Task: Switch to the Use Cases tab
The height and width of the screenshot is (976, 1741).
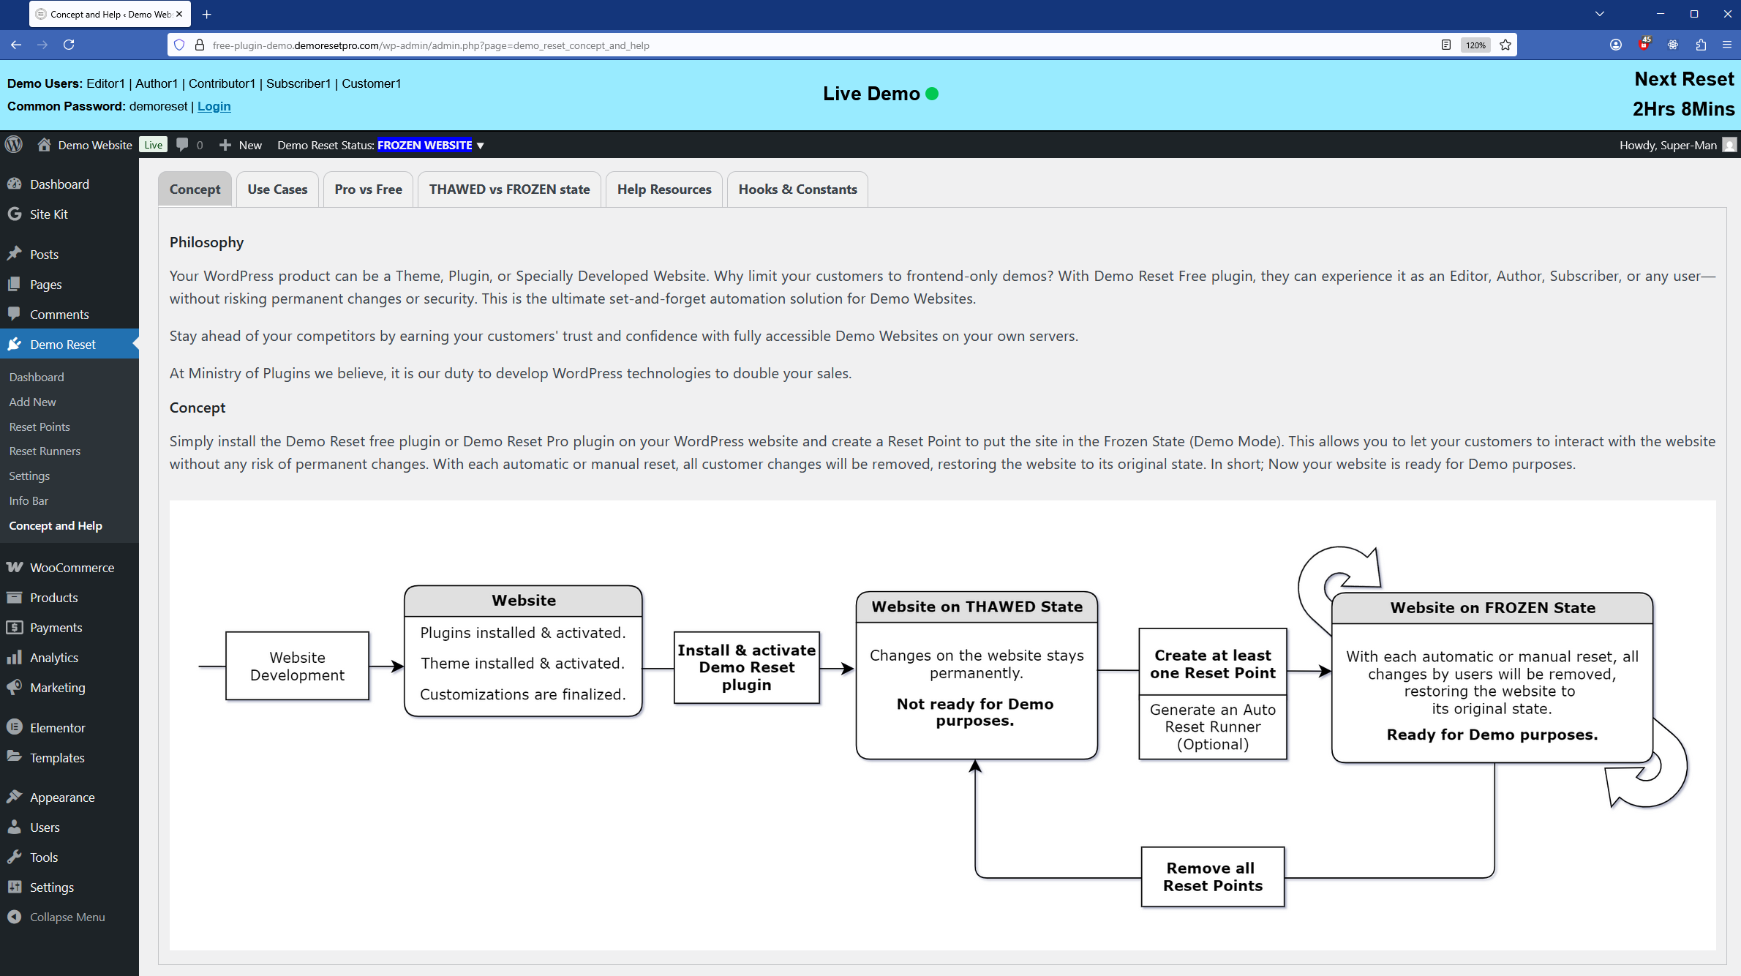Action: click(x=277, y=189)
